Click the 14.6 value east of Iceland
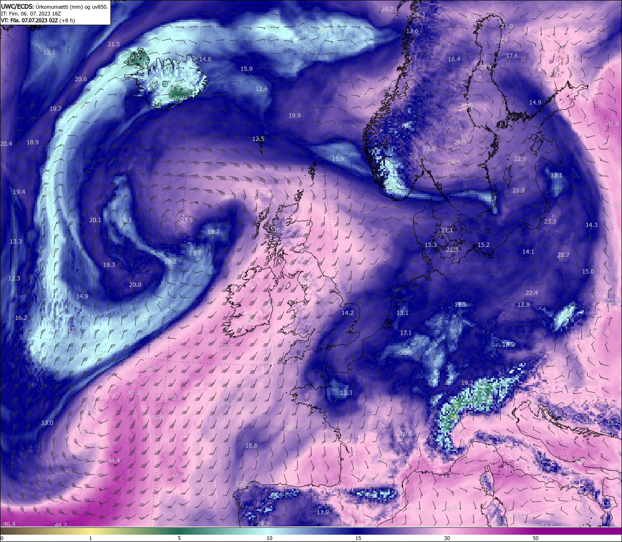This screenshot has width=622, height=542. (205, 59)
